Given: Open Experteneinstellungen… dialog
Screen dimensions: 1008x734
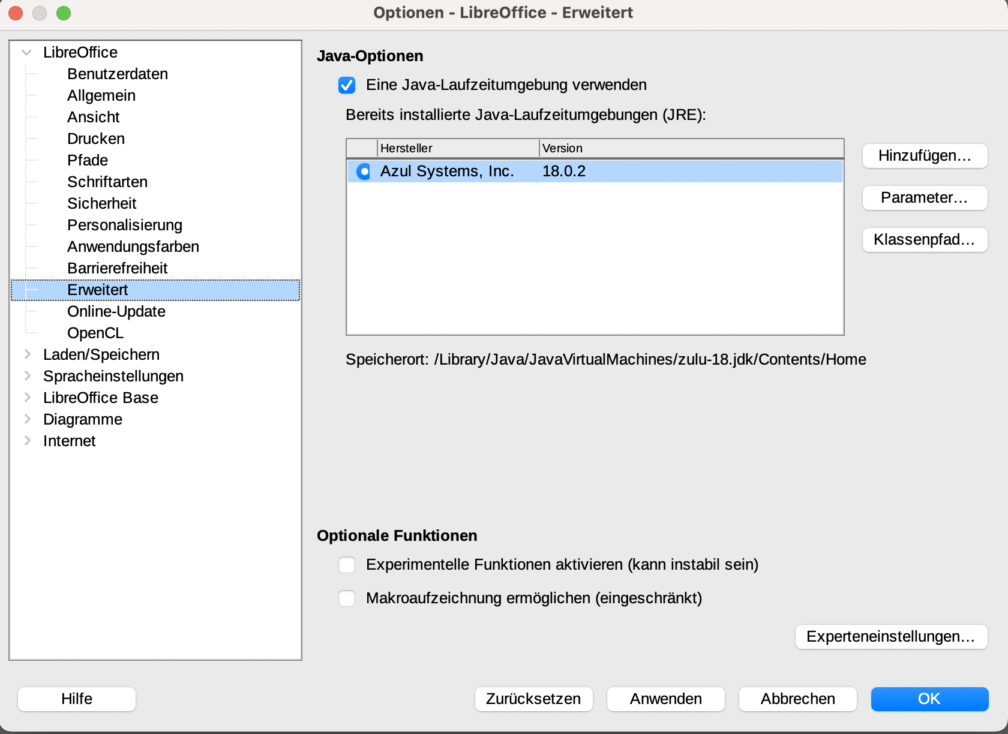Looking at the screenshot, I should click(891, 637).
